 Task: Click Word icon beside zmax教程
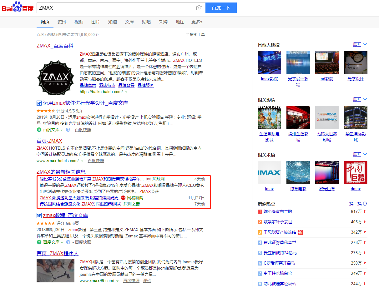click(x=39, y=216)
